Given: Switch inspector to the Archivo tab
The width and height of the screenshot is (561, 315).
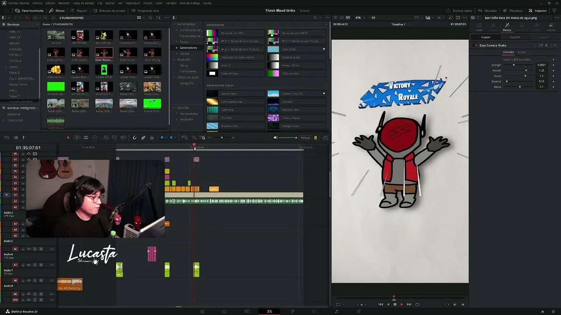Looking at the screenshot, I should point(551,28).
